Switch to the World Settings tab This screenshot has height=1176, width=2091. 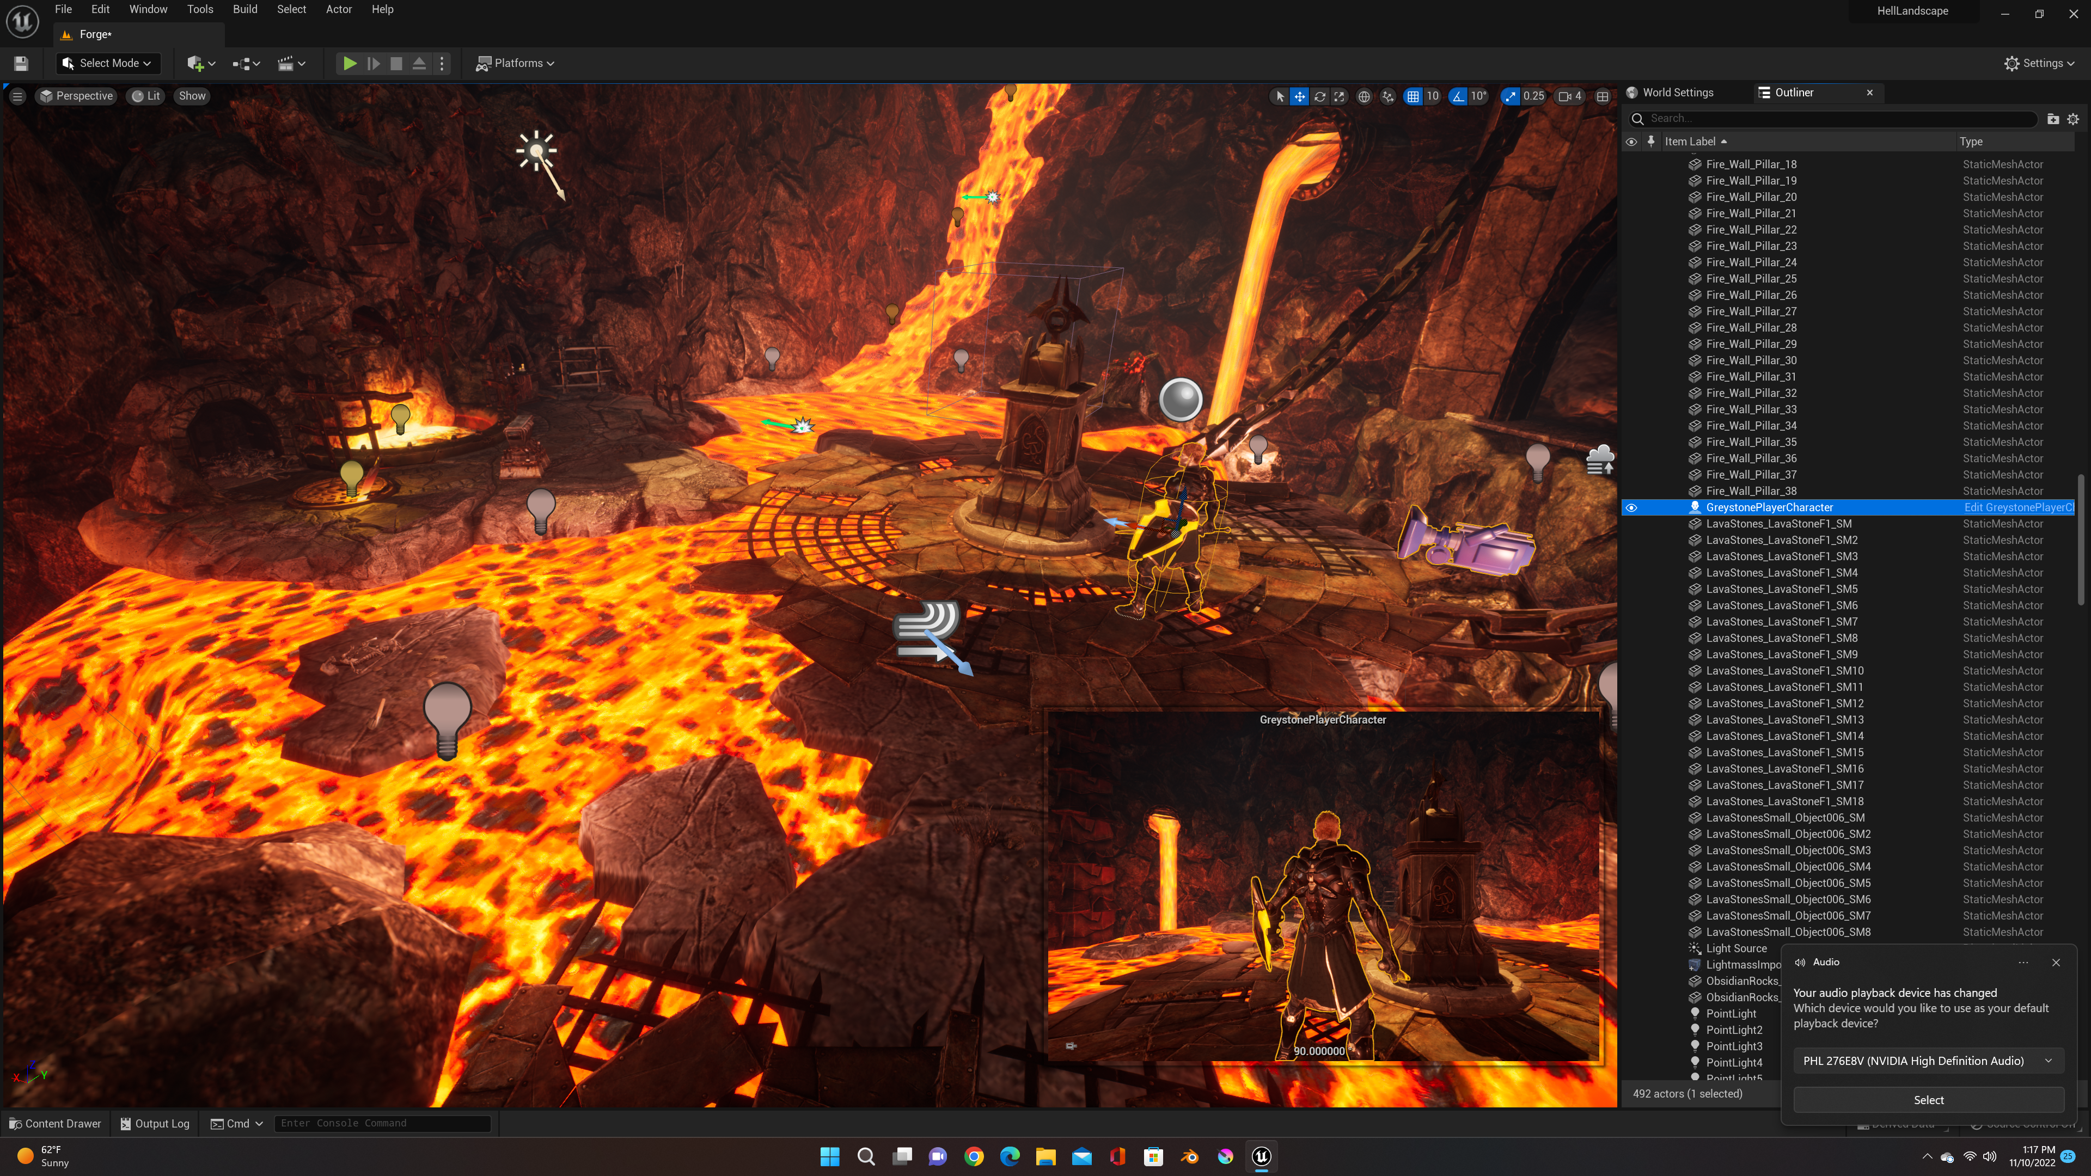(1678, 93)
